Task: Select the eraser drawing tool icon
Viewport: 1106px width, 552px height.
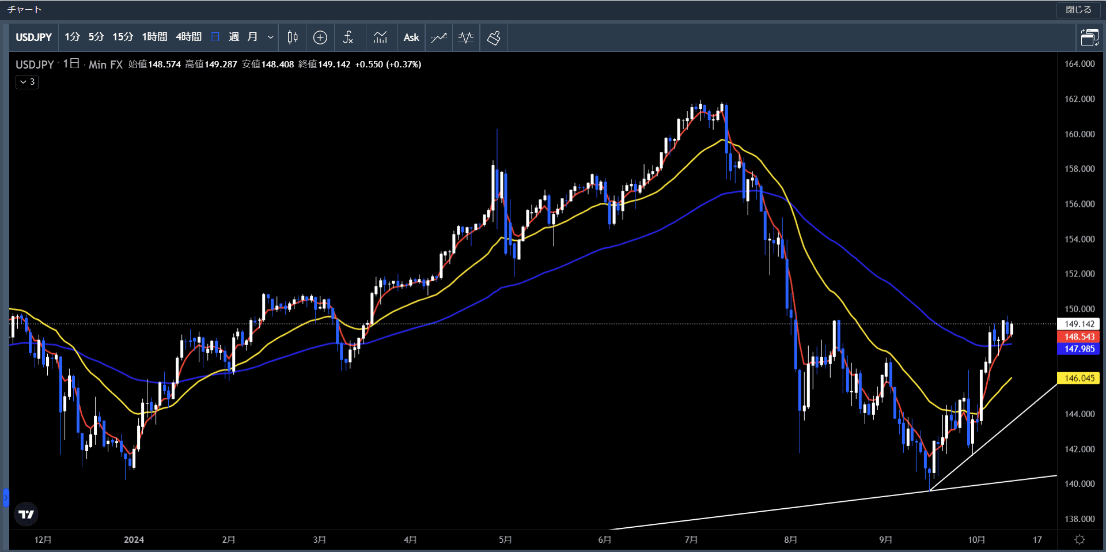Action: 494,37
